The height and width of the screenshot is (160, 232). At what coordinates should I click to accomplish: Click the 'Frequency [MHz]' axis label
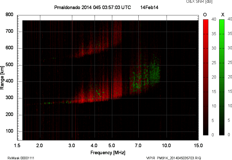(108, 153)
